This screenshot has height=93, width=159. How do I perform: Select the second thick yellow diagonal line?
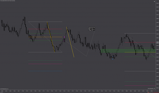70,42
